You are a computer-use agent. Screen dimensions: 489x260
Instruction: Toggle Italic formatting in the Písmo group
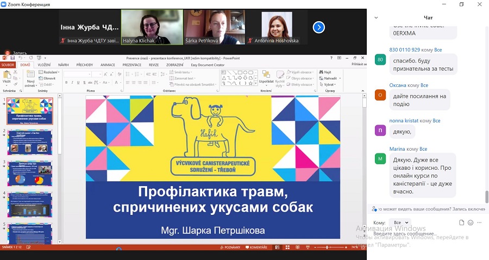72,83
